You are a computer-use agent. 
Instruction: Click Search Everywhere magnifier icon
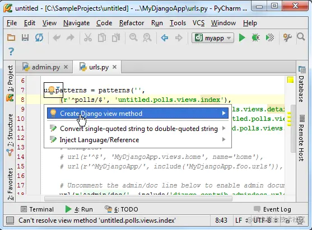[x=301, y=37]
